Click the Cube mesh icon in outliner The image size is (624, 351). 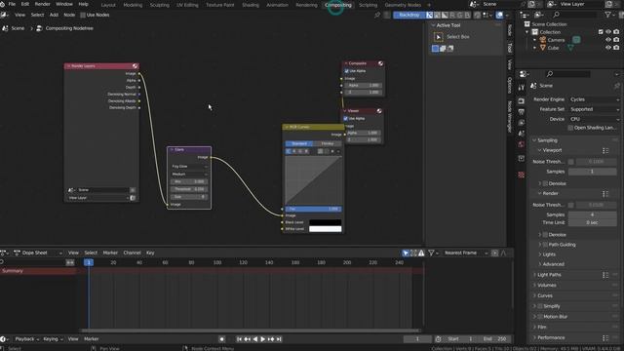(543, 48)
